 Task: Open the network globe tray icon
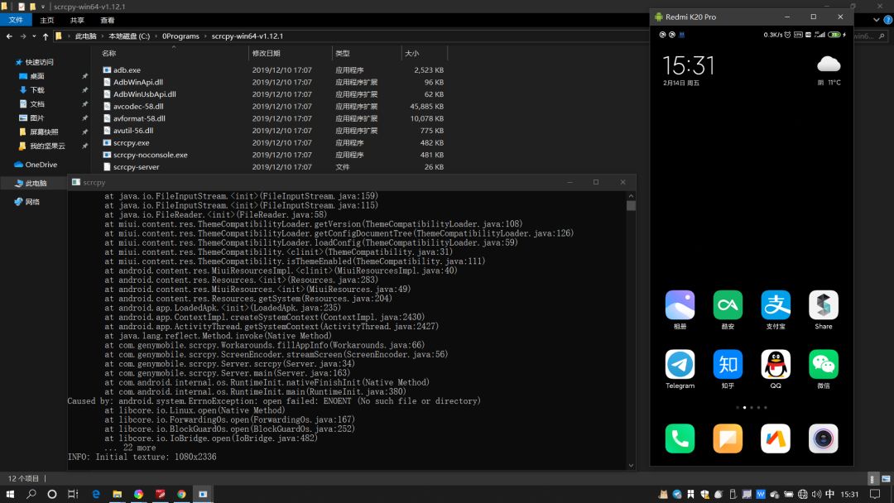pos(802,494)
